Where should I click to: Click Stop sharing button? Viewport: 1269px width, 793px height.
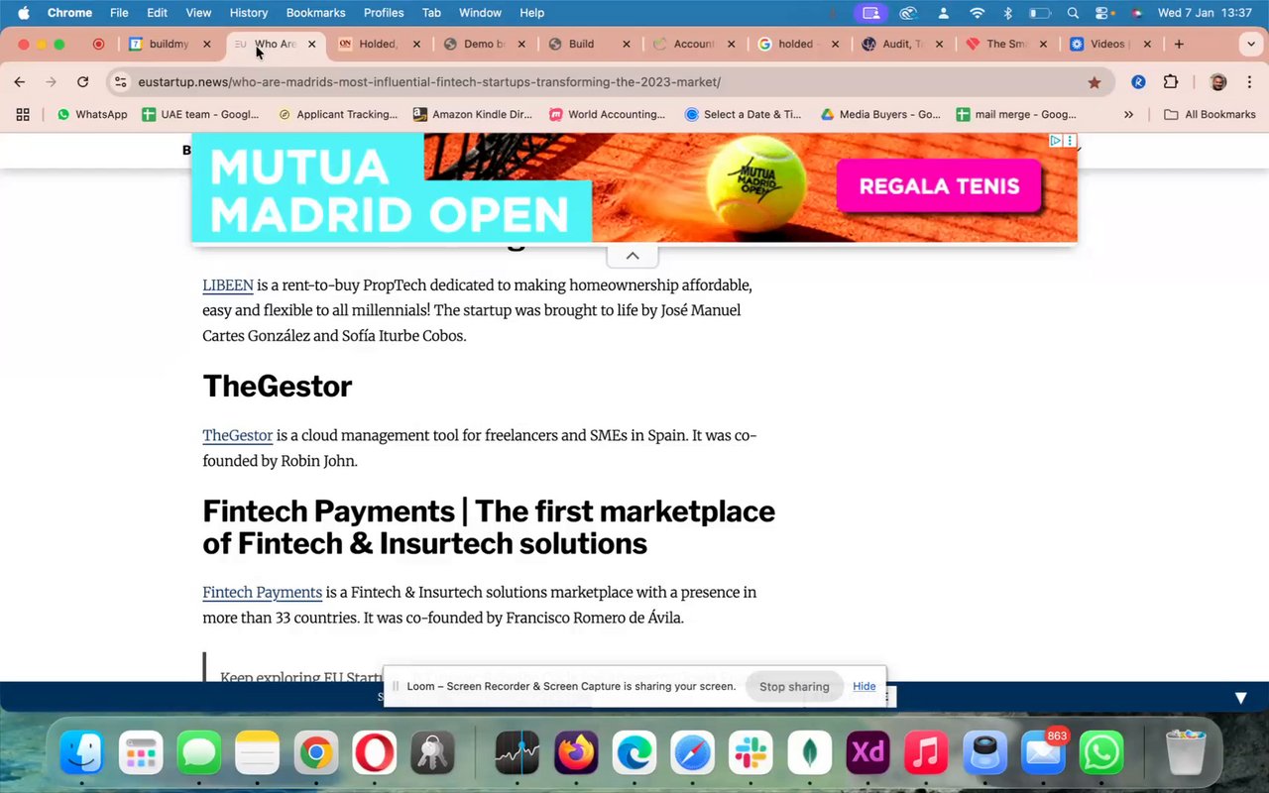click(x=794, y=686)
